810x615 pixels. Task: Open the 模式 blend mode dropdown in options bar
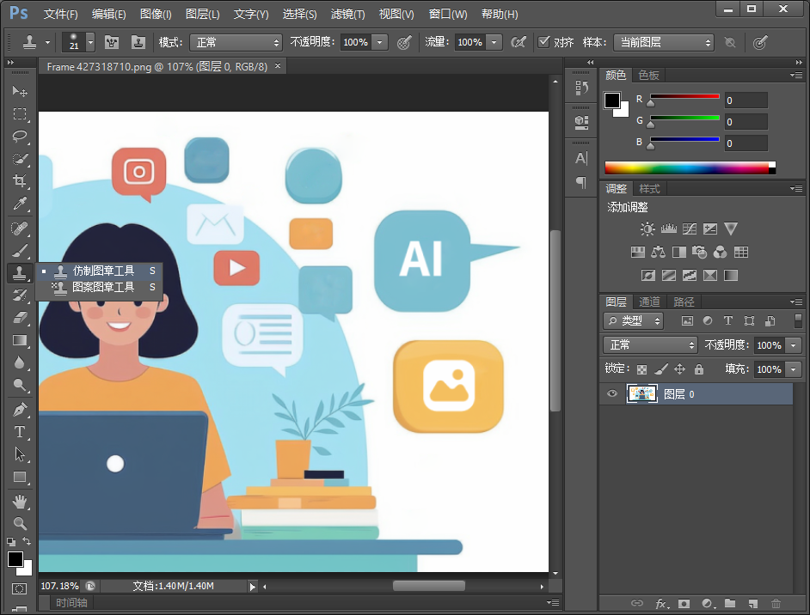click(236, 42)
